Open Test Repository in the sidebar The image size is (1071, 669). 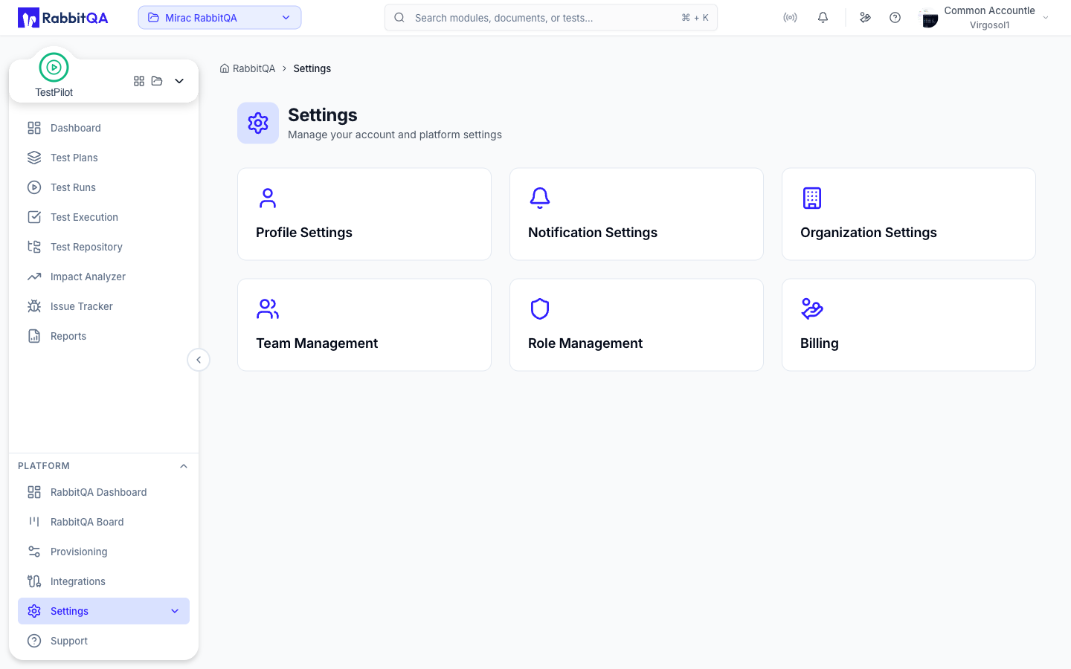pos(103,247)
